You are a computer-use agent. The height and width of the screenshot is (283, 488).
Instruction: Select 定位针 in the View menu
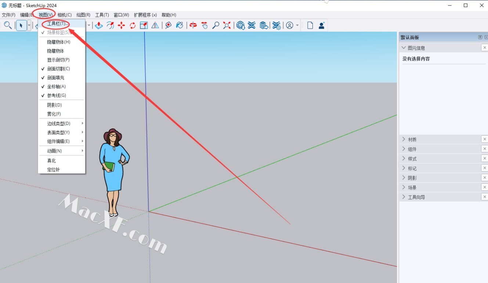(62, 169)
